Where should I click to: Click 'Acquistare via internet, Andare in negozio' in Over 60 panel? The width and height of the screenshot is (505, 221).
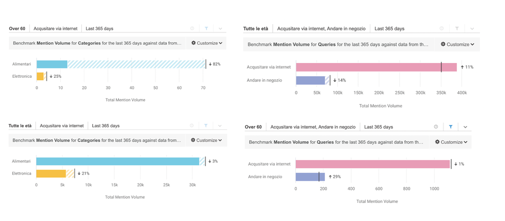tap(313, 127)
